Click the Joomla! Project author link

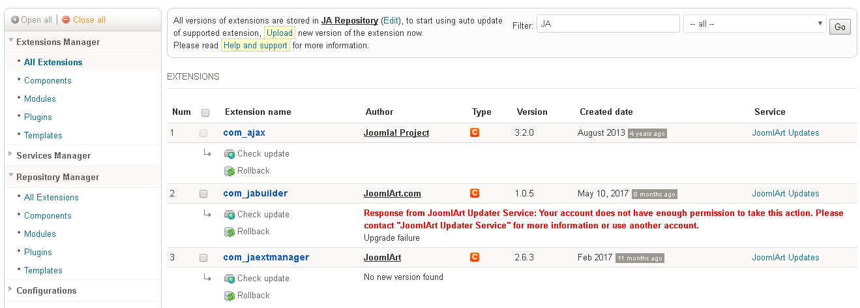click(x=396, y=132)
